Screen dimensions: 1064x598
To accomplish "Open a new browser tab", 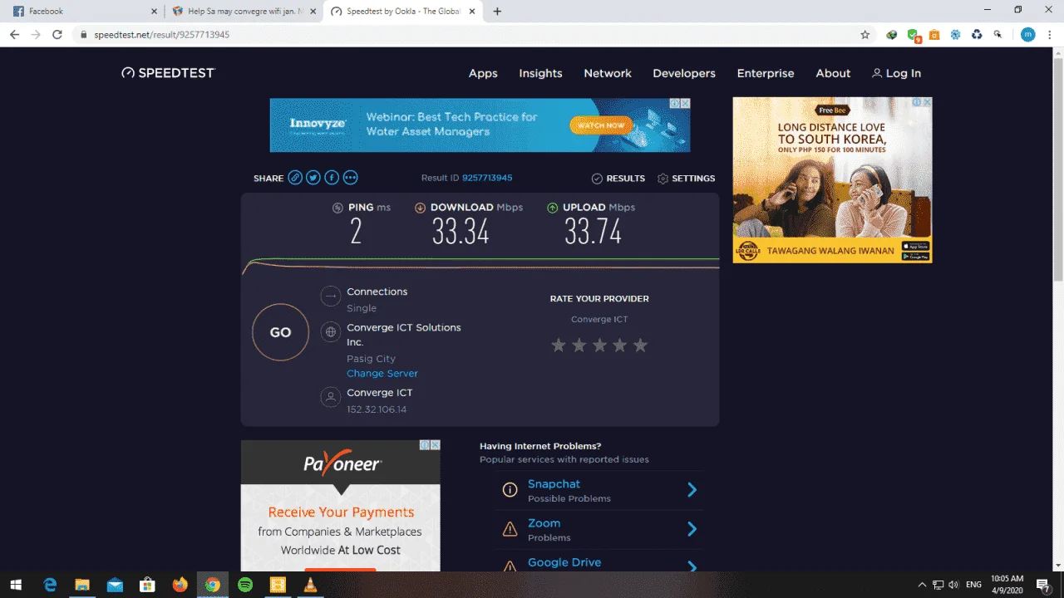I will 497,12.
